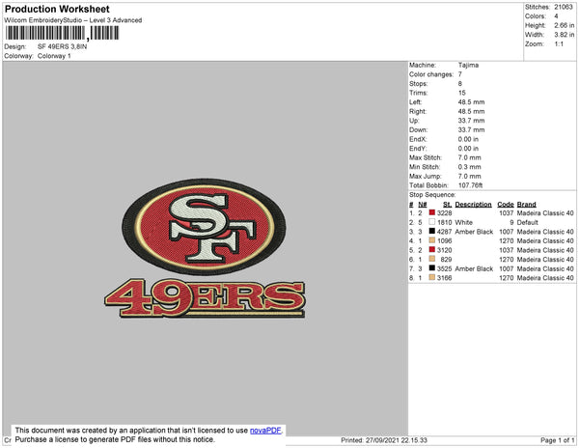
Task: Click the tan swatch for stitch 1096
Action: pos(431,240)
